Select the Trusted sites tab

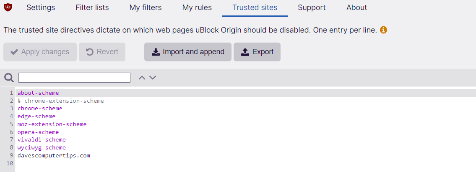(255, 8)
